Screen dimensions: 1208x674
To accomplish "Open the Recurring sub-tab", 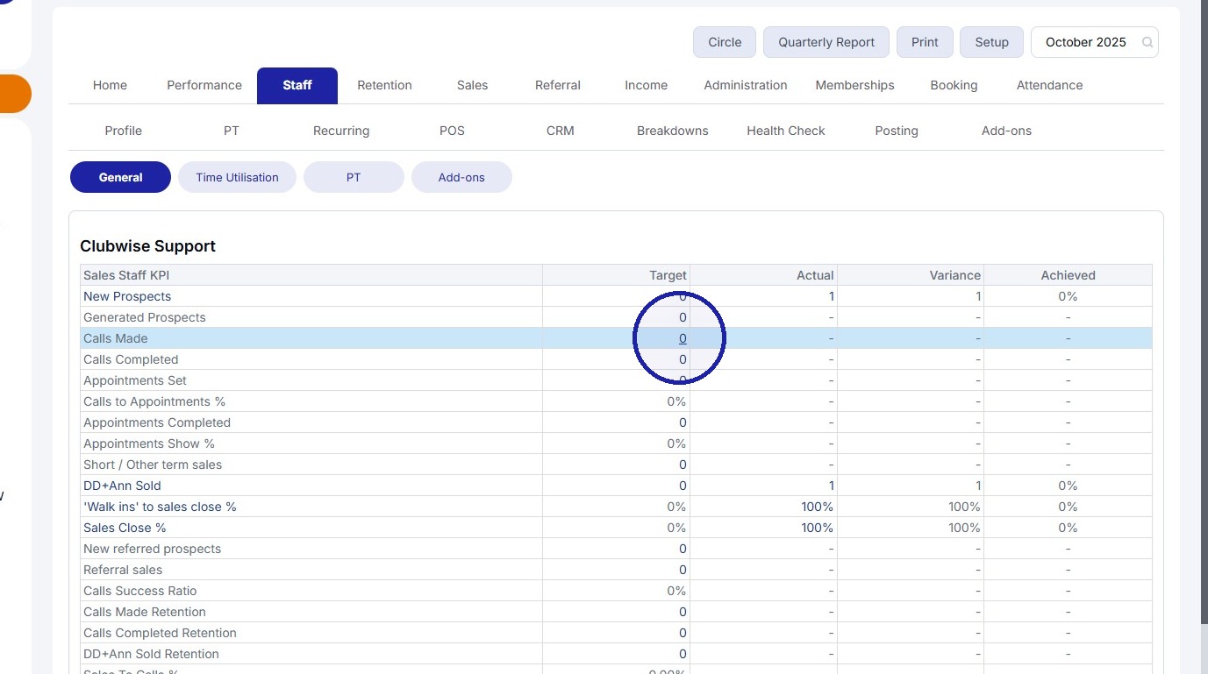I will point(341,131).
